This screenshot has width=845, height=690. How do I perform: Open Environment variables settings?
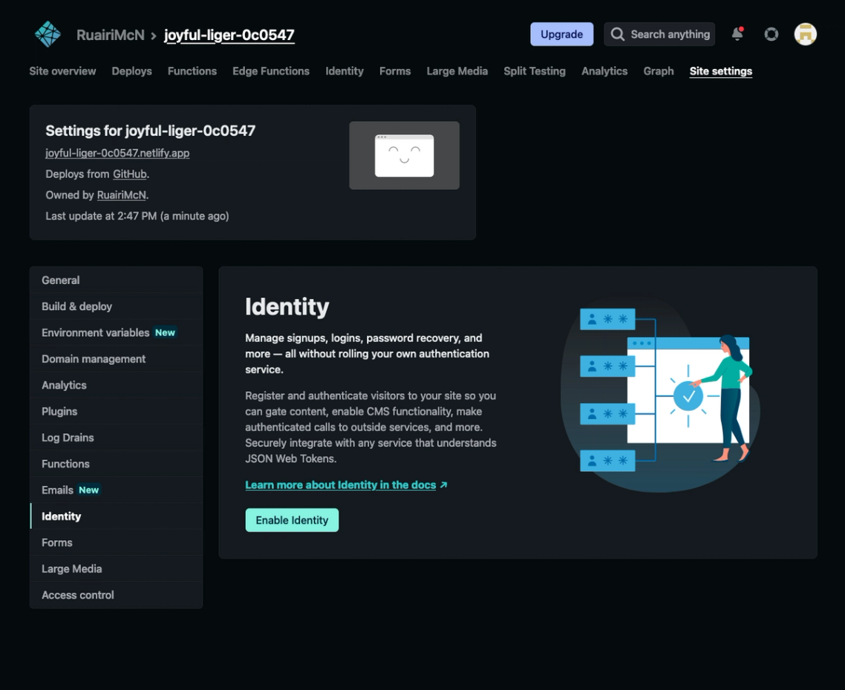117,333
